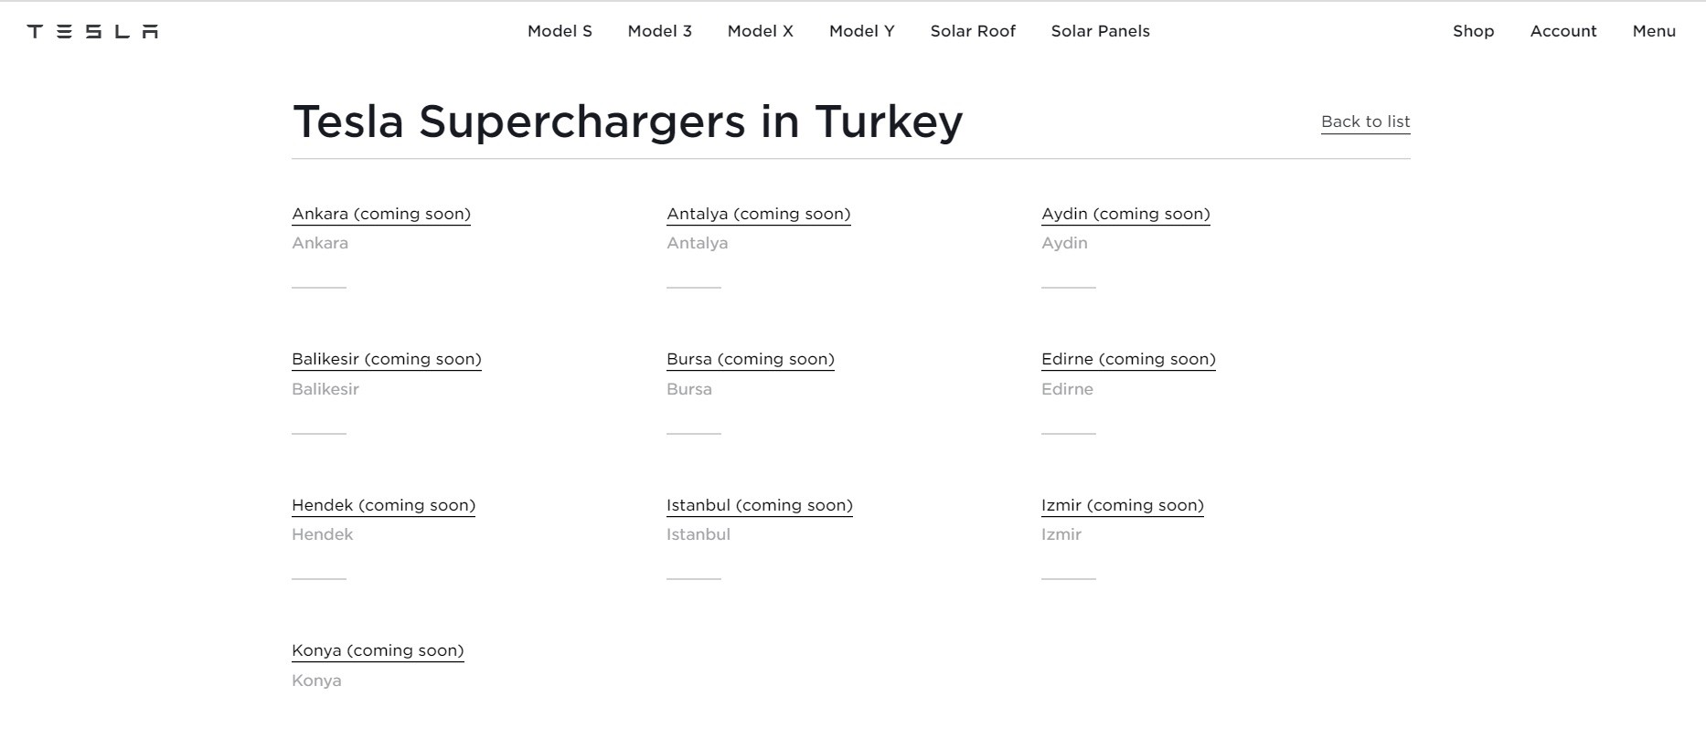The image size is (1706, 749).
Task: Select Model Y in top navigation
Action: pyautogui.click(x=861, y=31)
